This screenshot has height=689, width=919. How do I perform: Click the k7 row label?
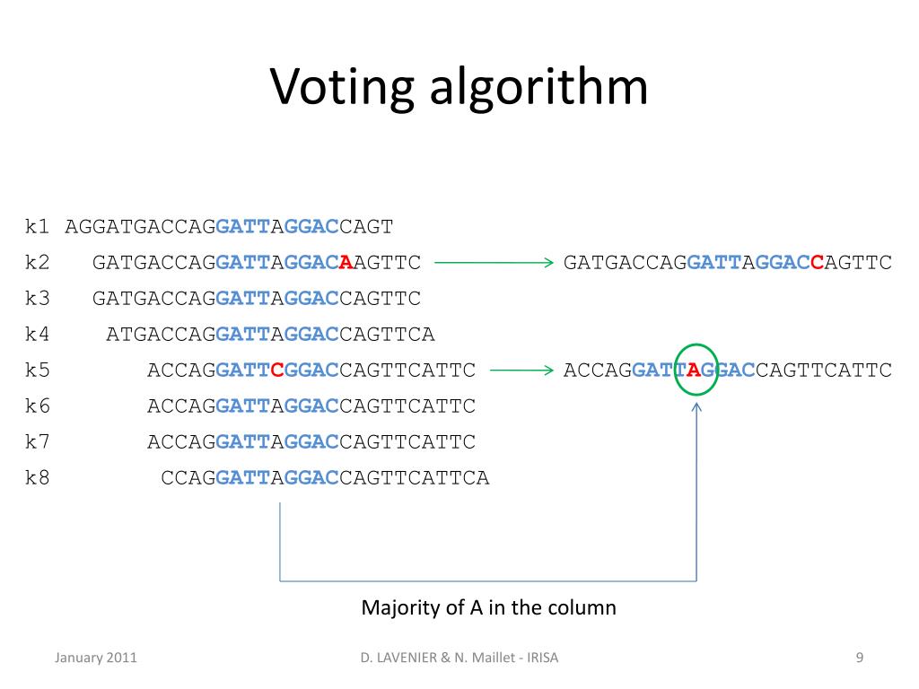(x=37, y=441)
